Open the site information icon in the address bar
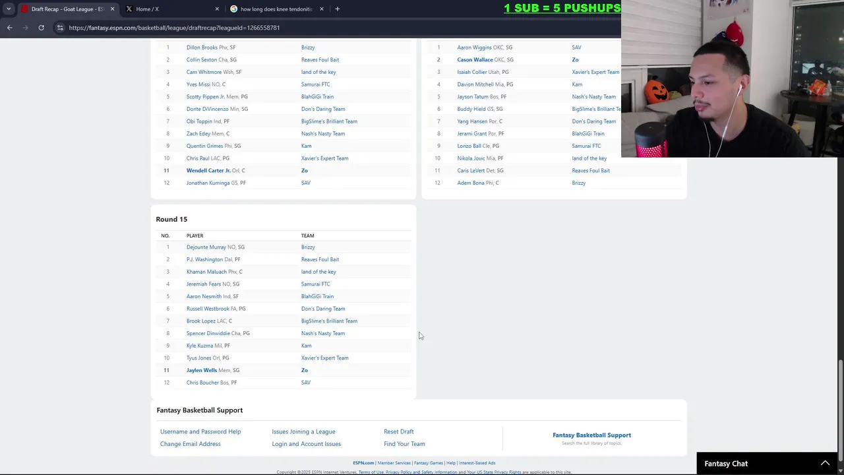The image size is (844, 475). point(60,28)
